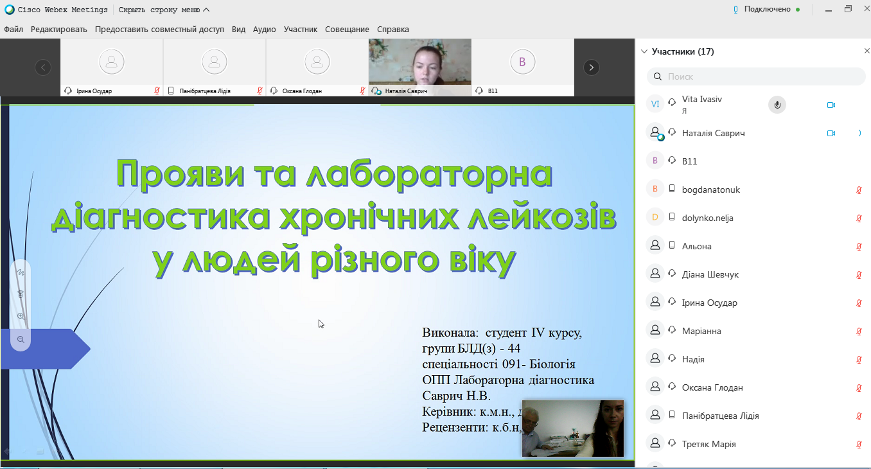871x469 pixels.
Task: Show previous video thumbnails with left arrow
Action: pyautogui.click(x=43, y=67)
